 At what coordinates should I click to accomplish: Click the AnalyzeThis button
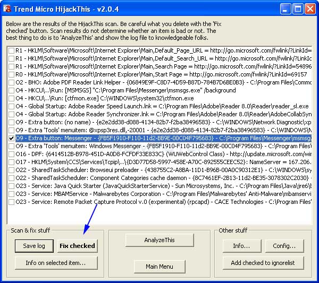(159, 240)
